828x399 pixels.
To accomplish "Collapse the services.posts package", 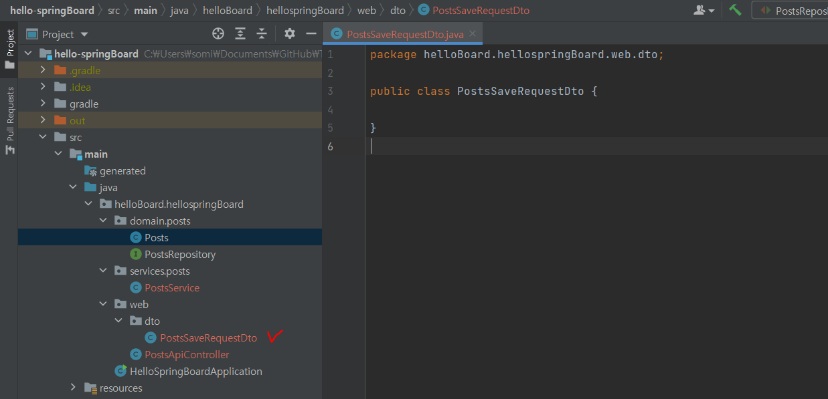I will point(103,271).
